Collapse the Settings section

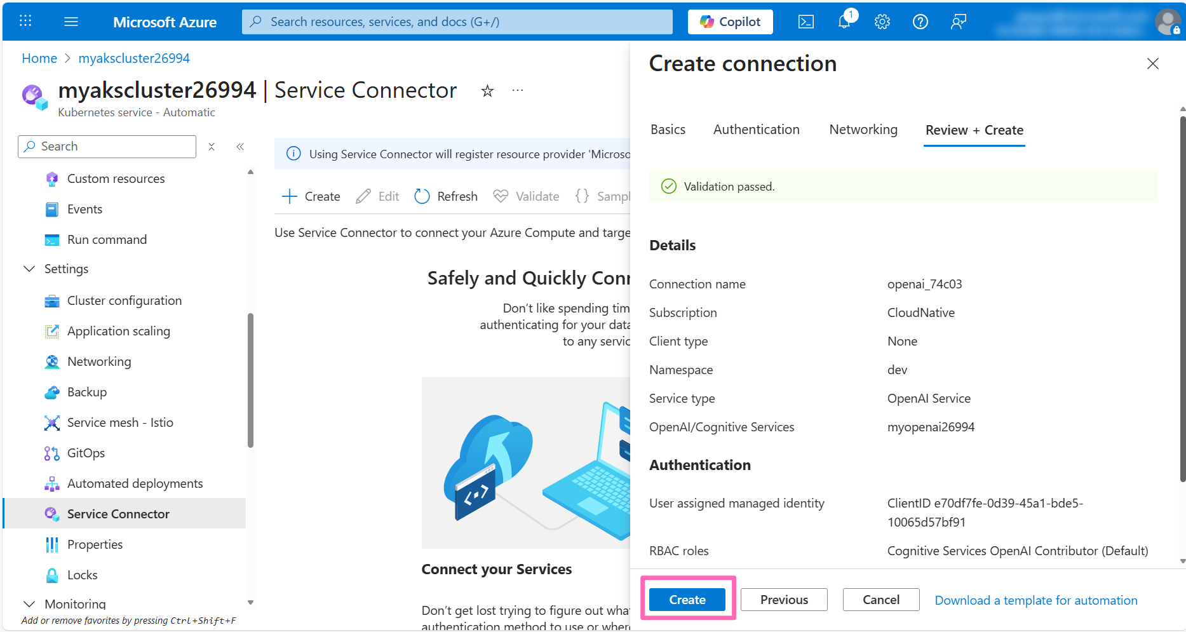[x=29, y=269]
